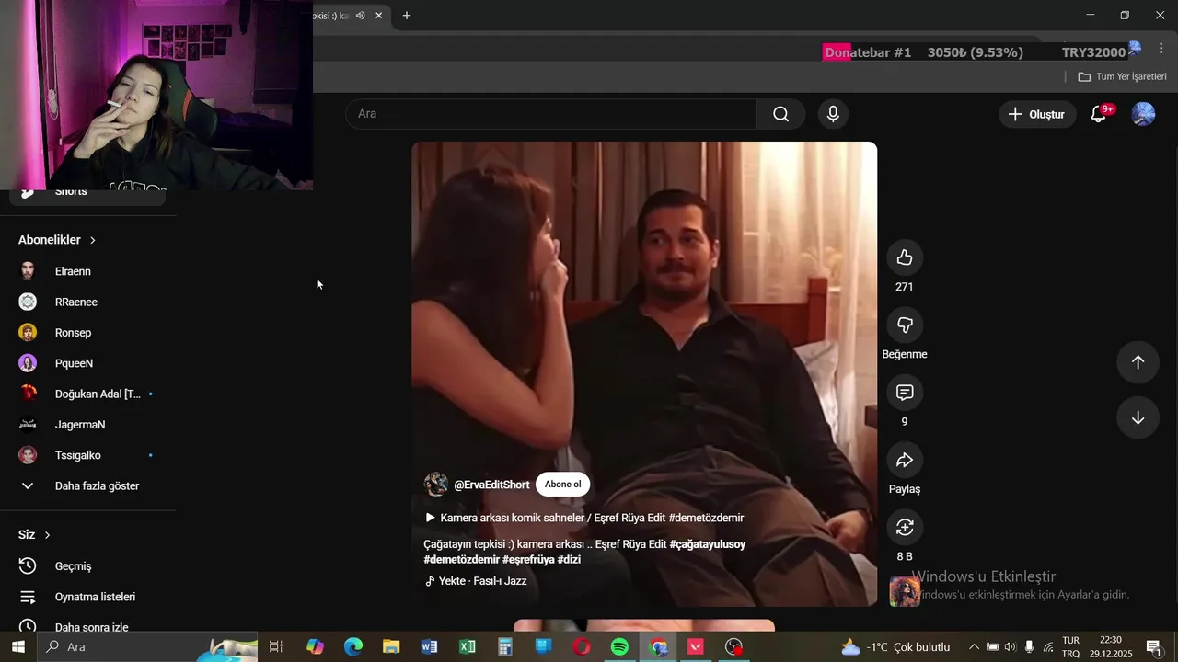1178x662 pixels.
Task: Open comments showing 9
Action: (x=905, y=393)
